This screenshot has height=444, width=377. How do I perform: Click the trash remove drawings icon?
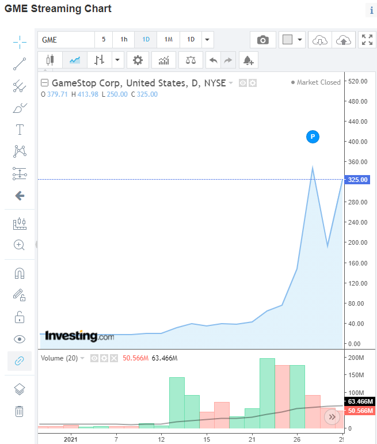[x=19, y=411]
